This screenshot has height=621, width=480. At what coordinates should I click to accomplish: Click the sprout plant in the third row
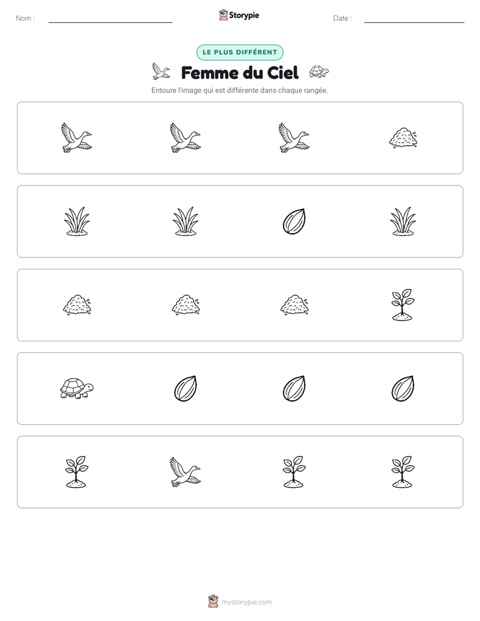tap(403, 304)
